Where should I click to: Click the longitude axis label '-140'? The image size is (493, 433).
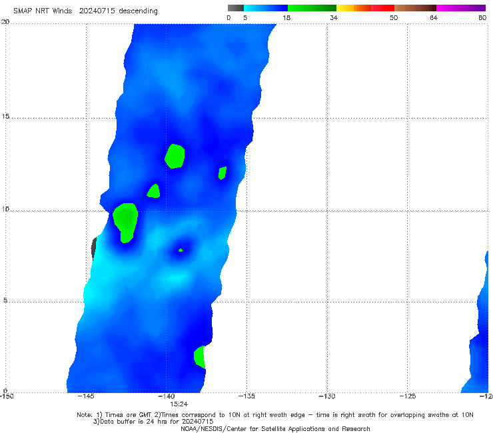pyautogui.click(x=167, y=396)
